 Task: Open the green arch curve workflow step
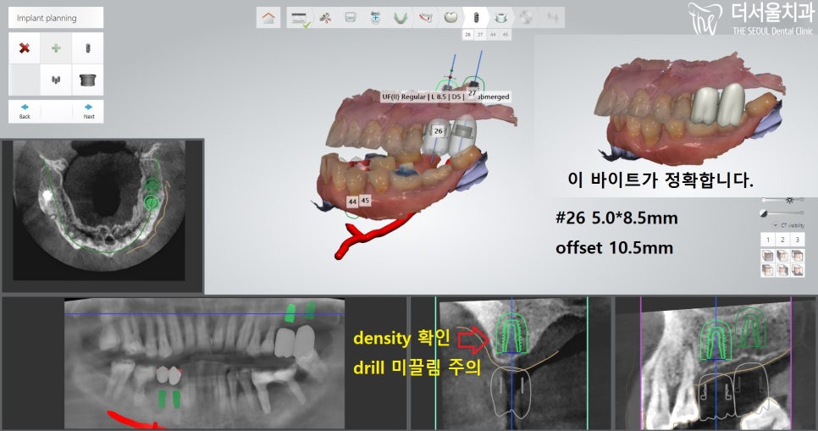point(401,17)
